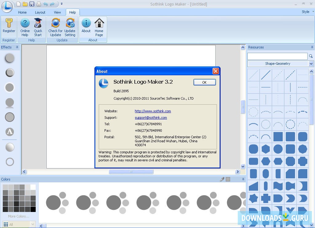Click the Register key icon
The height and width of the screenshot is (228, 315).
tap(9, 23)
